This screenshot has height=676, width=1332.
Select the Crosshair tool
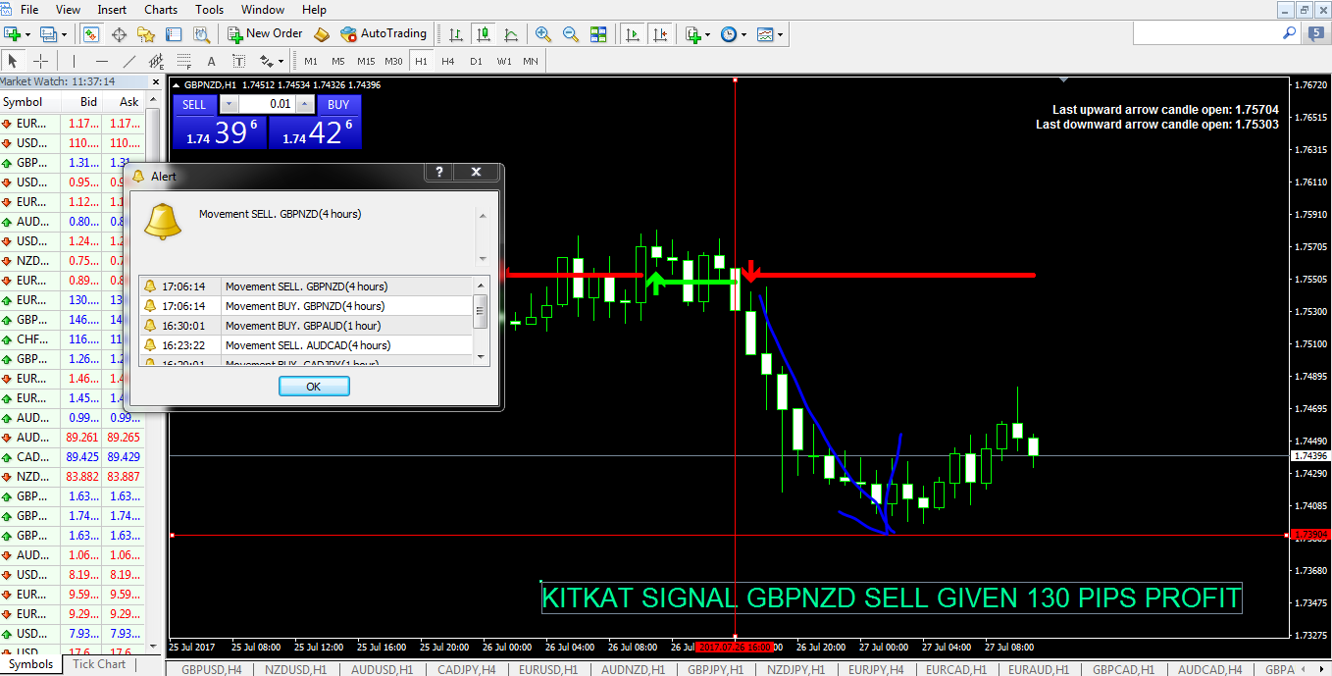[40, 61]
